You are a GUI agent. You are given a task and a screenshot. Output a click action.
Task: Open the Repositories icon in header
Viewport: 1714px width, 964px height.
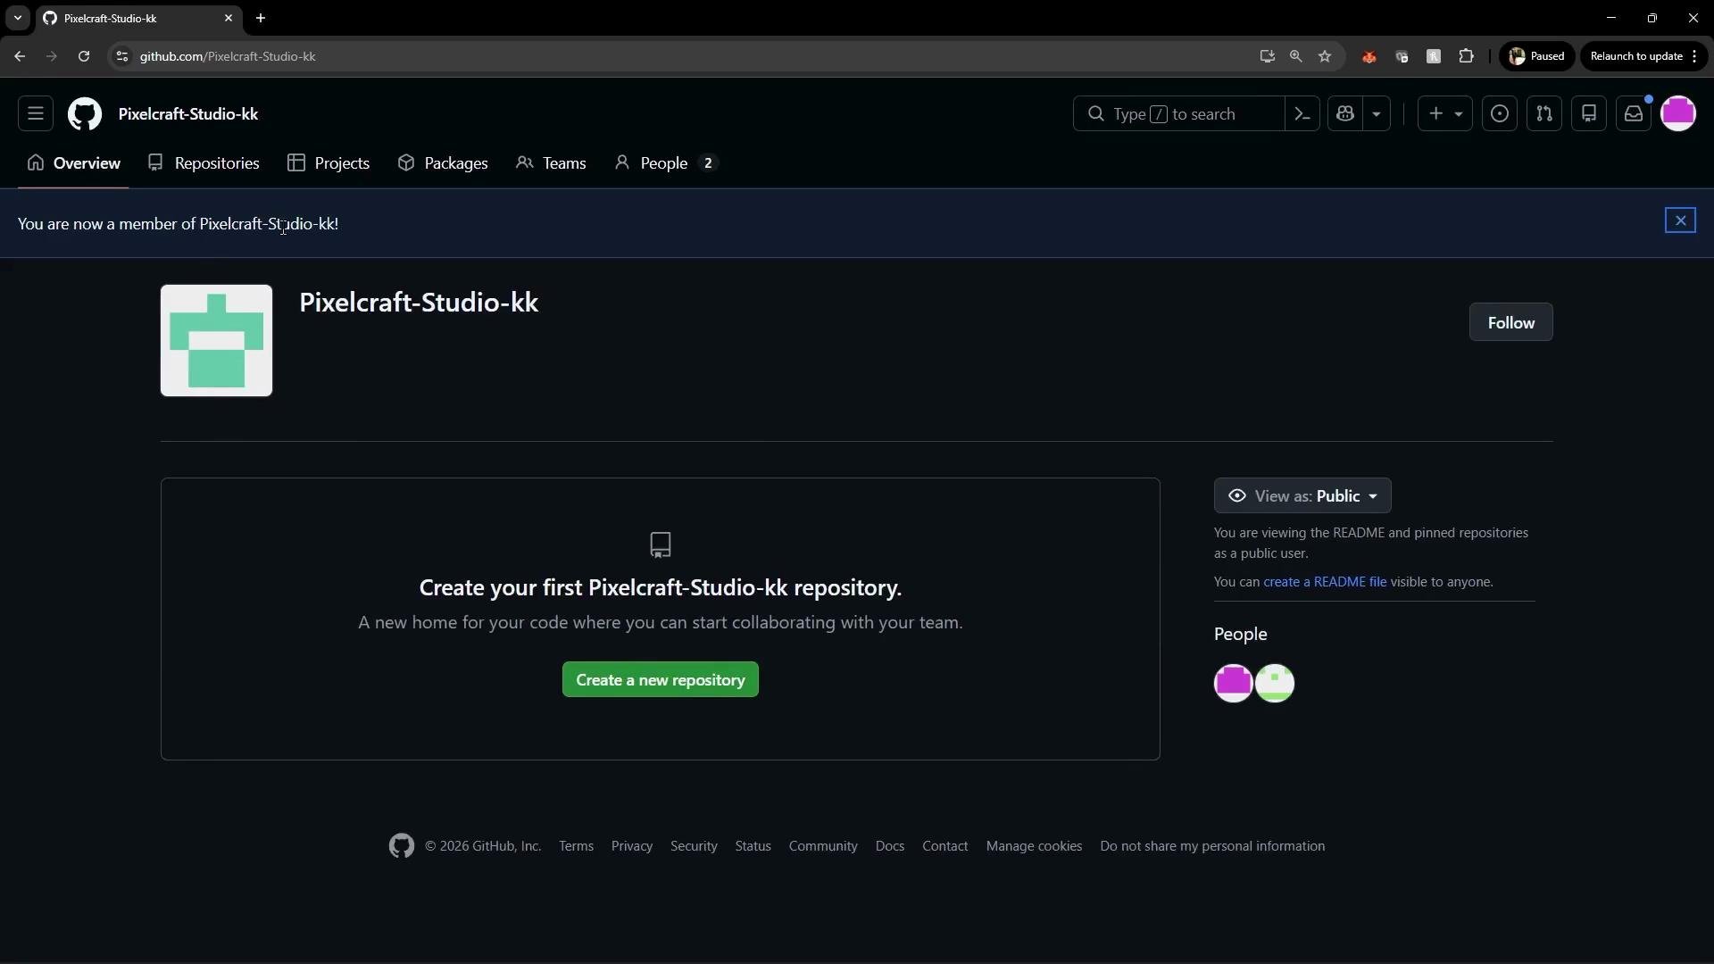pos(1589,113)
